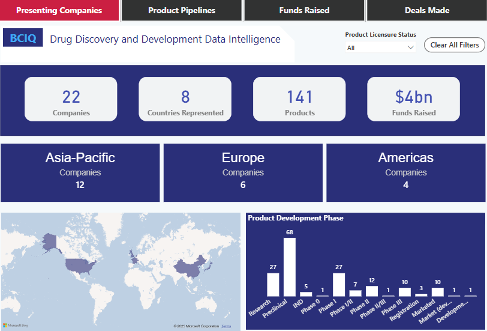Select the Phase II bar with value 12
Screen dimensions: 487x331
click(x=372, y=291)
